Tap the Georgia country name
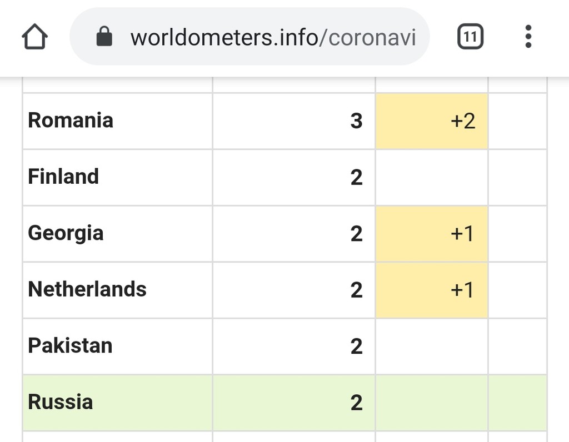569x442 pixels. 66,233
